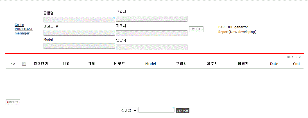Click the search text field
This screenshot has width=308, height=118.
(157, 110)
